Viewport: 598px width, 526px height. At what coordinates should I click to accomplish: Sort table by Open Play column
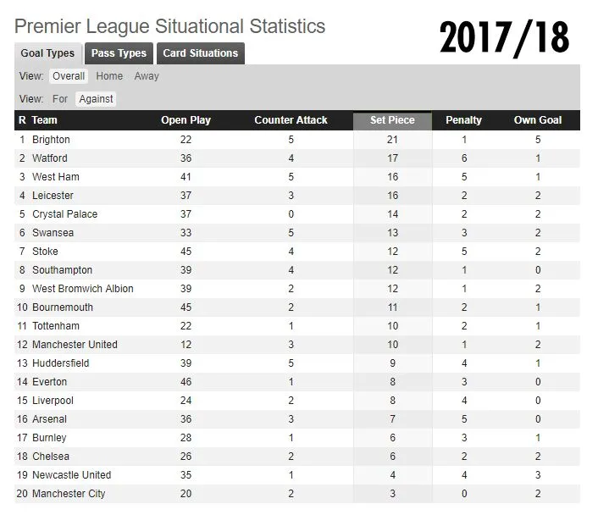pyautogui.click(x=185, y=120)
